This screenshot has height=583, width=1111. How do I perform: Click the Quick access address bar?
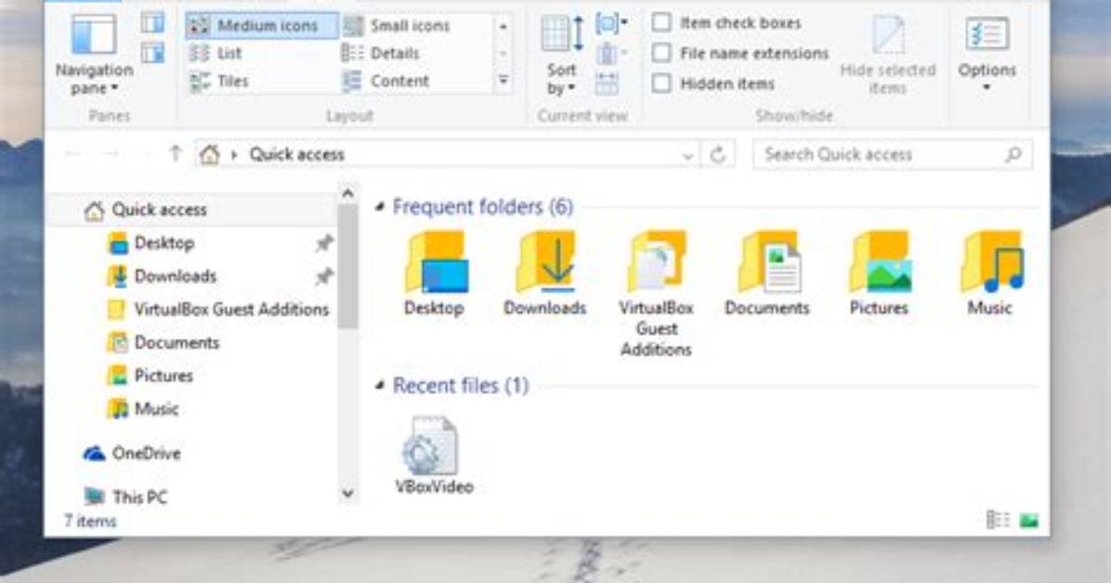pyautogui.click(x=447, y=154)
